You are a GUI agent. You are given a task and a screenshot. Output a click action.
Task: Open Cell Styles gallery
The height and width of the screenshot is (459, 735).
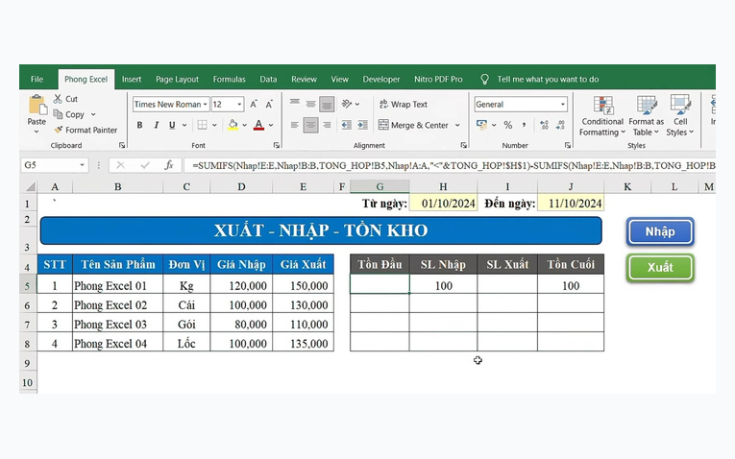pos(679,115)
